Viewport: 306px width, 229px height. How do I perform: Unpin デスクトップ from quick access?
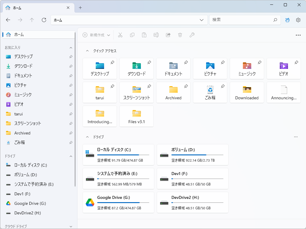(x=112, y=63)
